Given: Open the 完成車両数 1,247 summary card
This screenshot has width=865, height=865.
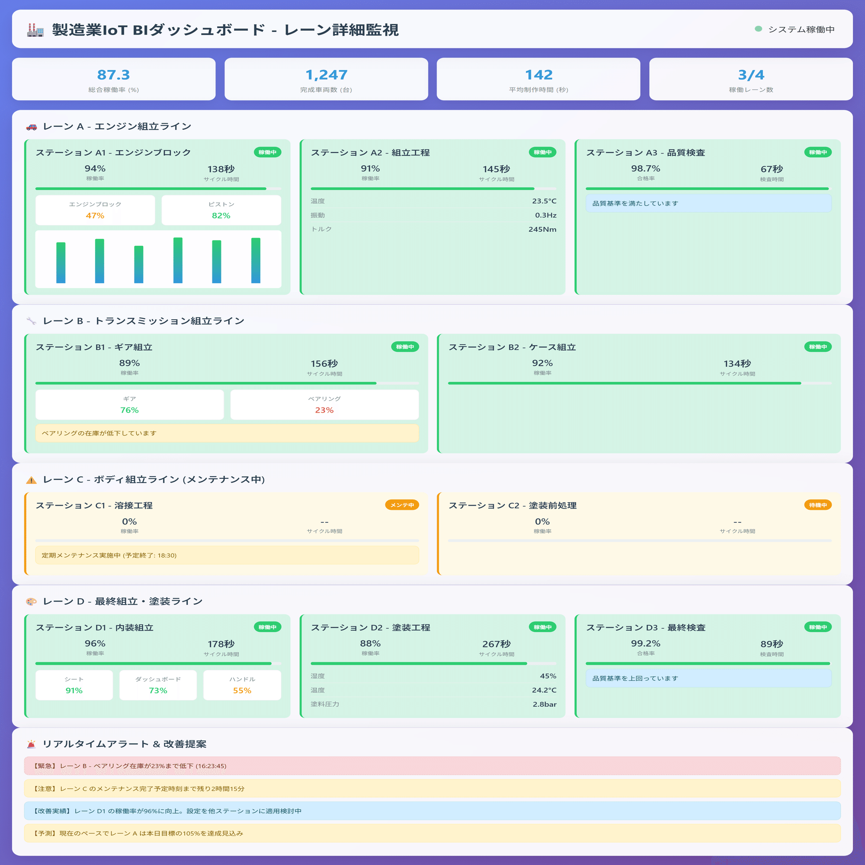Looking at the screenshot, I should (326, 79).
